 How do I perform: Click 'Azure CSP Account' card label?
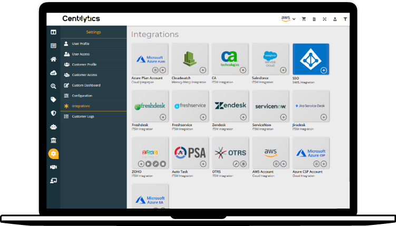[x=307, y=172]
